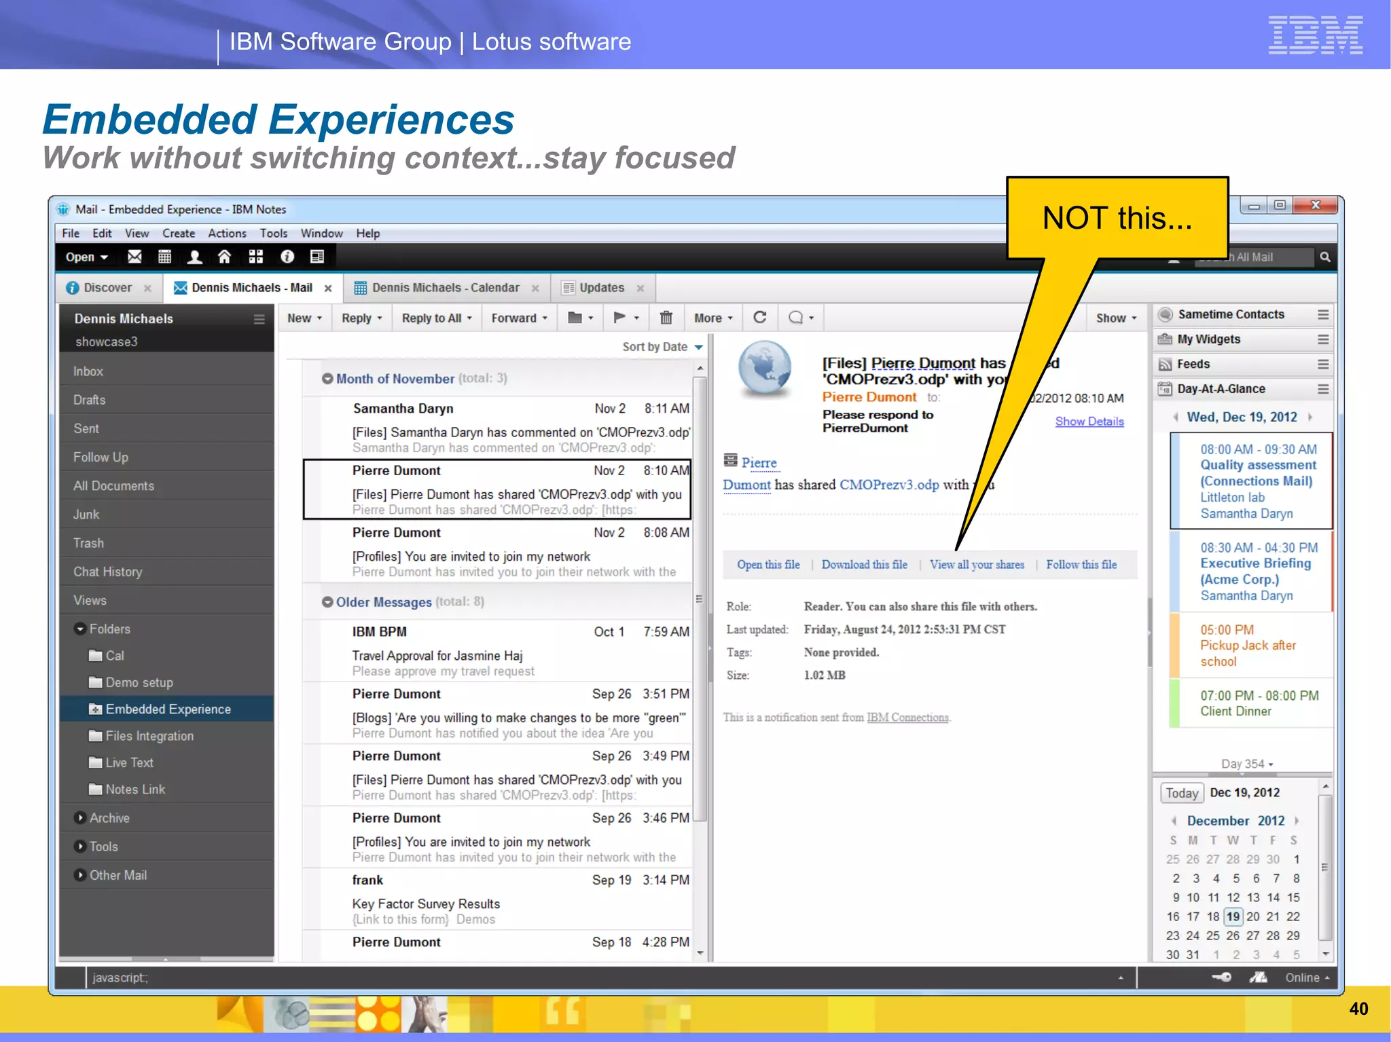This screenshot has width=1391, height=1042.
Task: Open the Online status dropdown
Action: (x=1307, y=978)
